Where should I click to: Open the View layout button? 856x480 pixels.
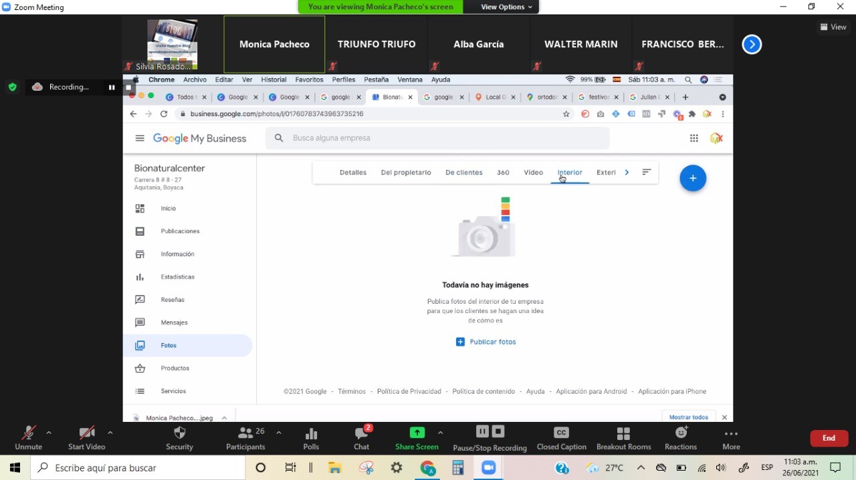pos(833,27)
